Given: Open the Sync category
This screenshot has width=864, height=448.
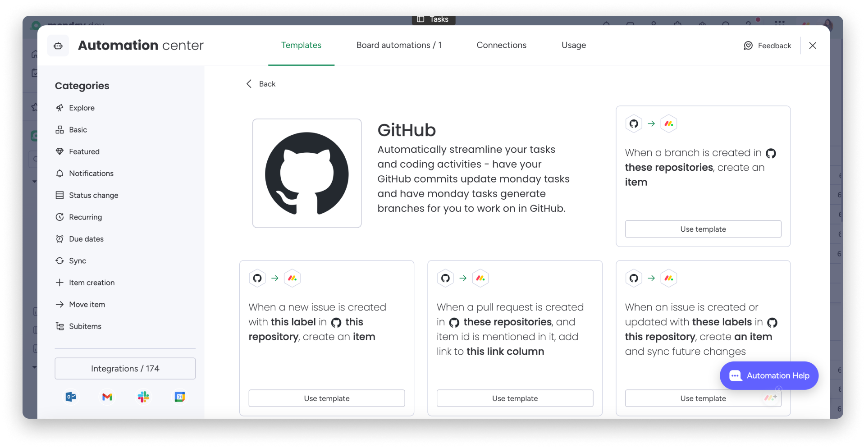Looking at the screenshot, I should point(71,261).
